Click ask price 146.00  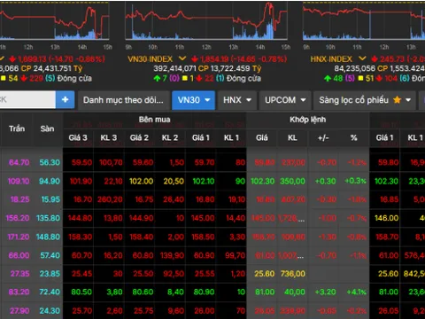point(386,218)
